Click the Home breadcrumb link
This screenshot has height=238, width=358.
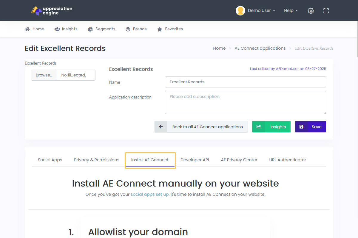[x=219, y=48]
